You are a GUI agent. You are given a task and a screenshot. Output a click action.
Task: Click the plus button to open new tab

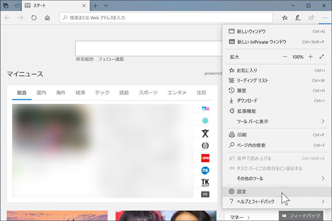pos(95,6)
